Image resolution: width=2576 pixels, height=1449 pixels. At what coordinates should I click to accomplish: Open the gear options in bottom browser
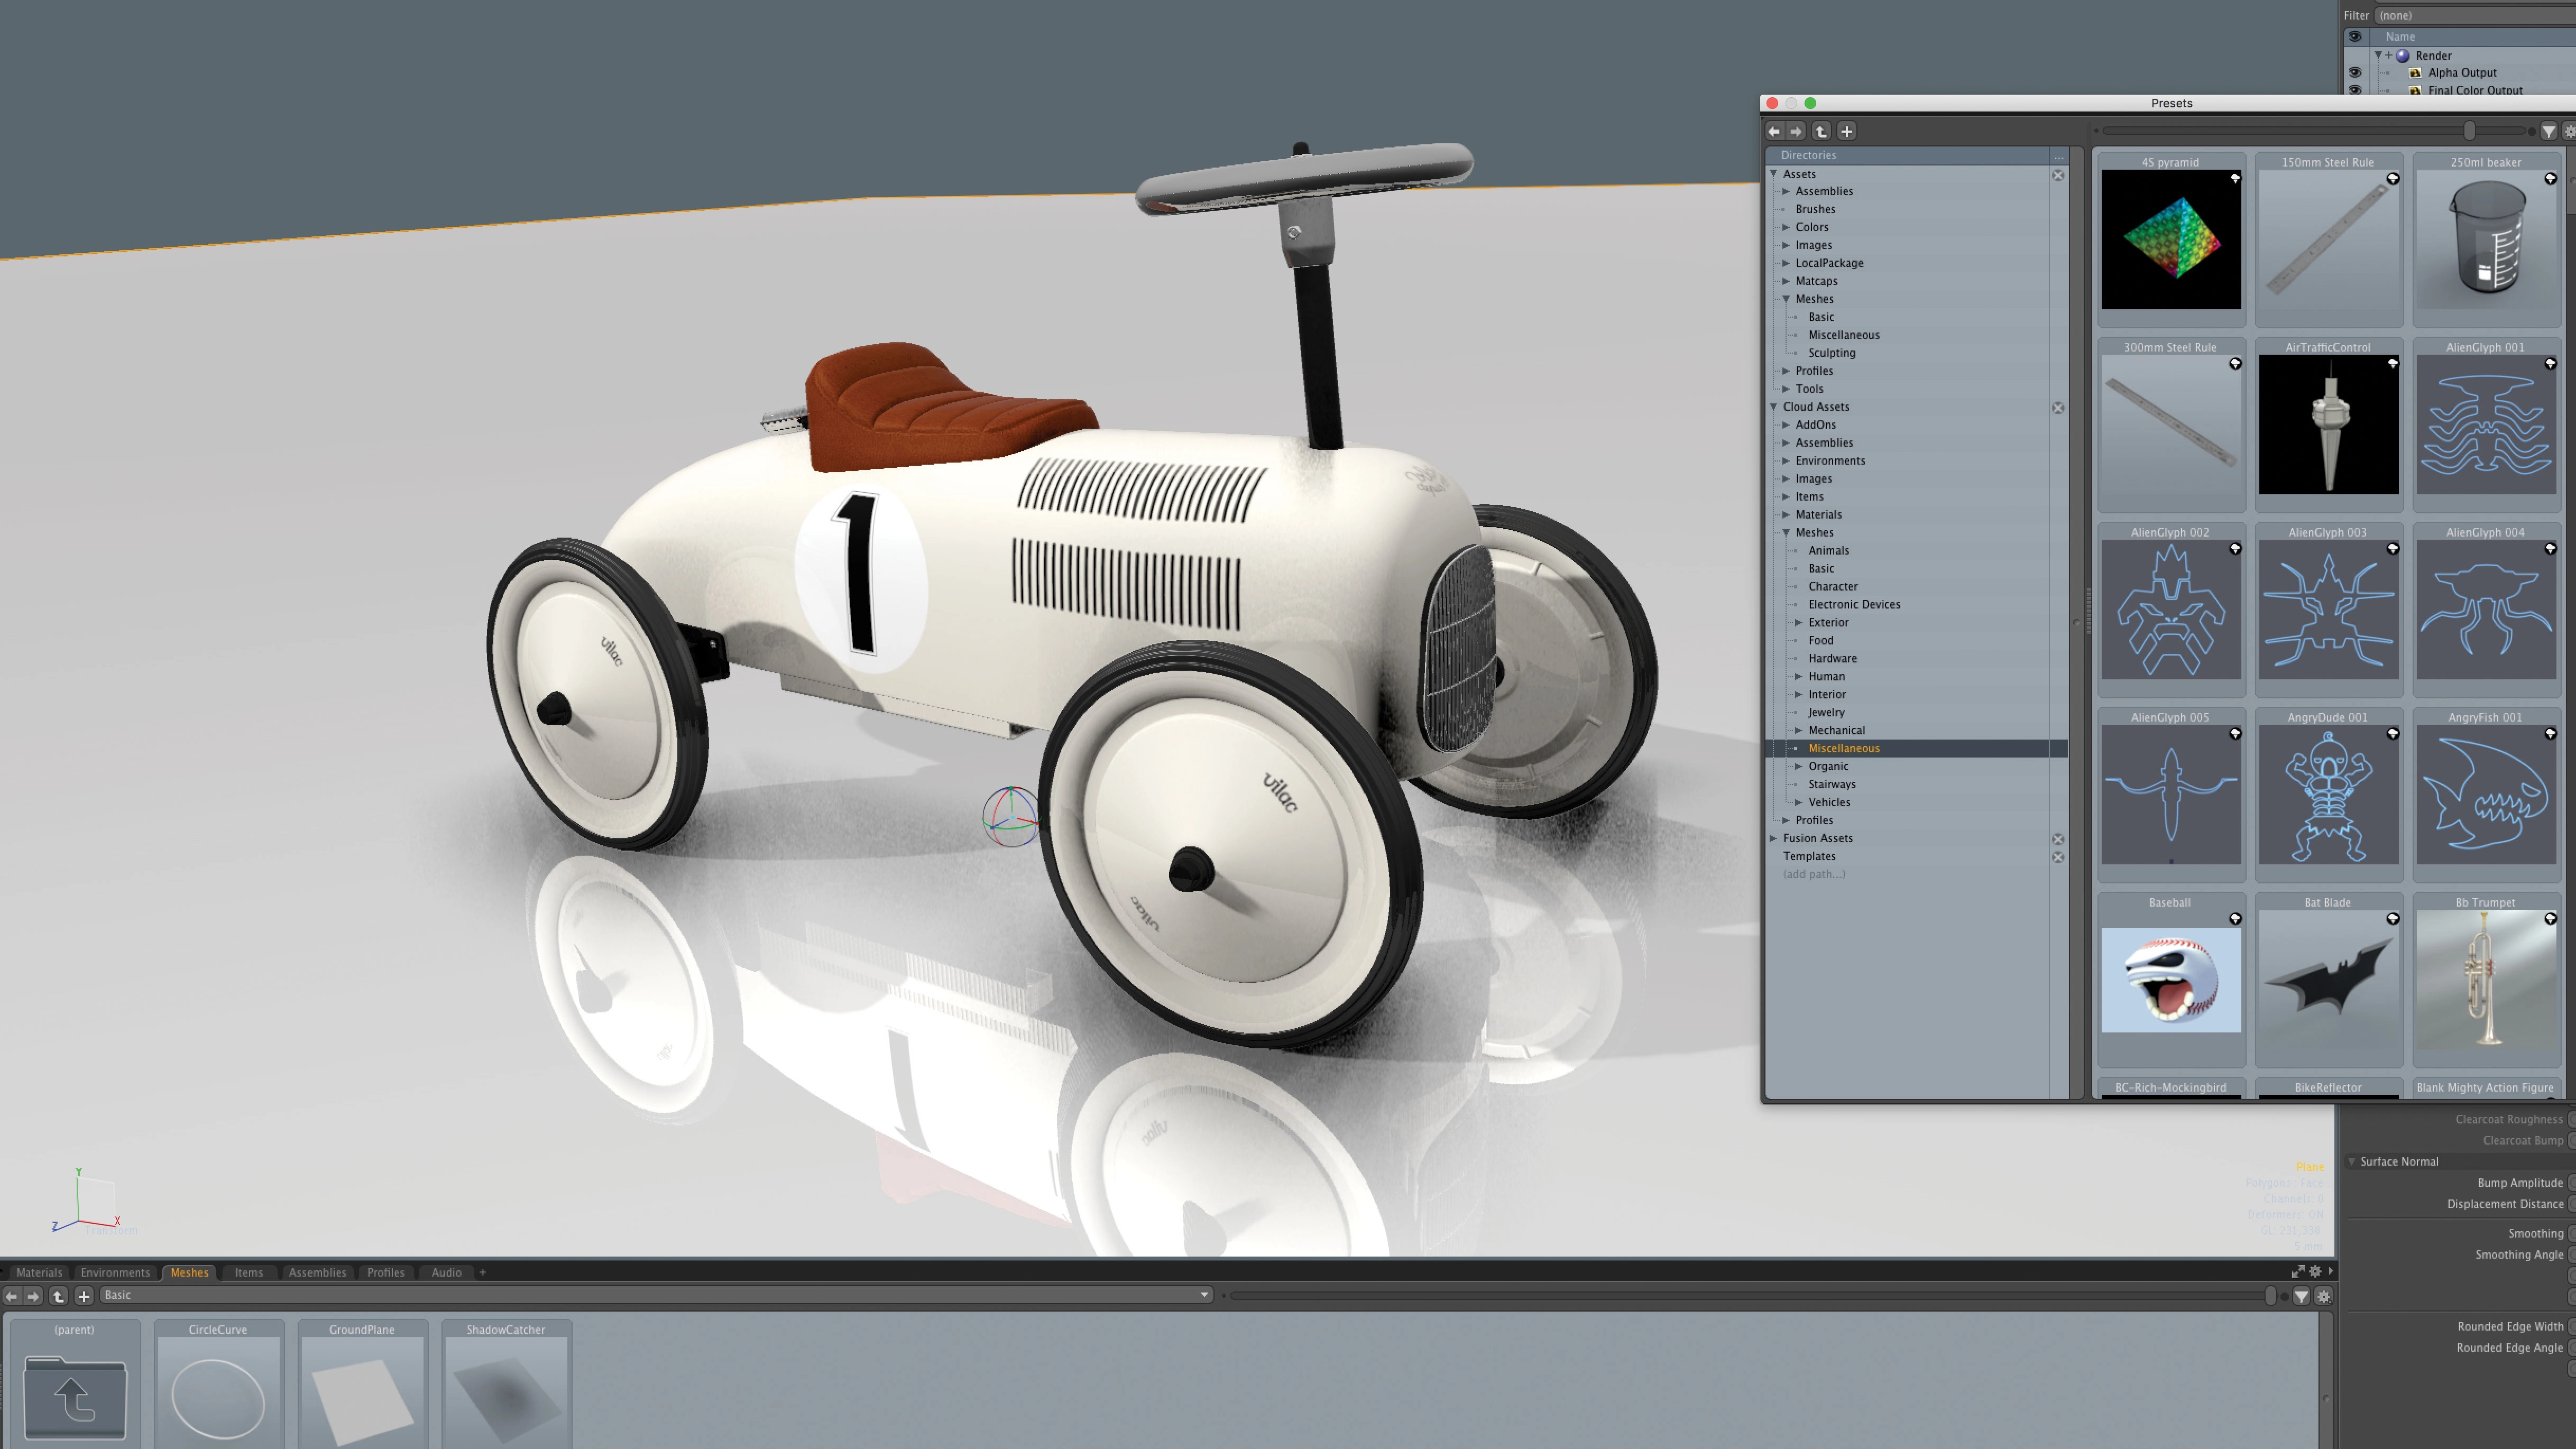coord(2323,1296)
